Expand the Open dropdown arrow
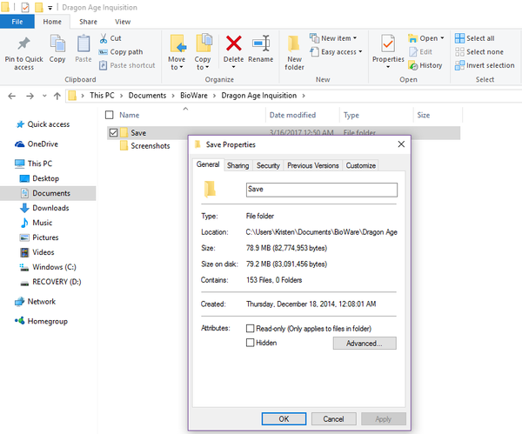522x434 pixels. pyautogui.click(x=442, y=38)
